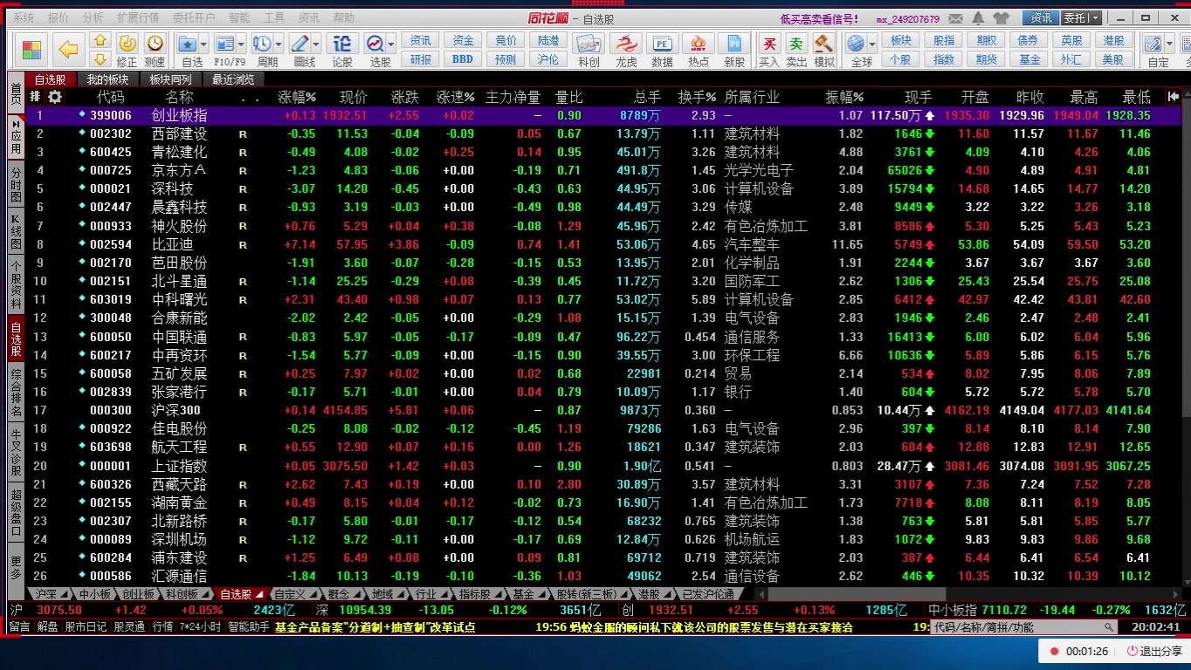This screenshot has height=670, width=1191.
Task: Collapse the right panel arrow by 最低
Action: pyautogui.click(x=1173, y=97)
